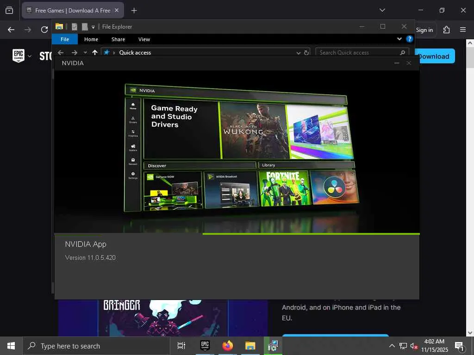474x355 pixels.
Task: Click the blue Download button
Action: coord(434,56)
